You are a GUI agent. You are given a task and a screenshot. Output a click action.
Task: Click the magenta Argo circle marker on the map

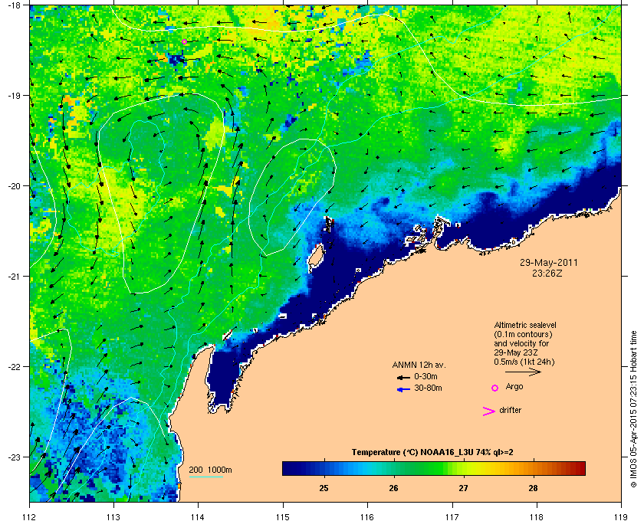185,41
